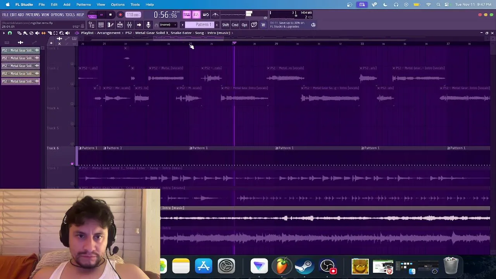
Task: Open the FILE menu in FL toolbar
Action: [5, 15]
